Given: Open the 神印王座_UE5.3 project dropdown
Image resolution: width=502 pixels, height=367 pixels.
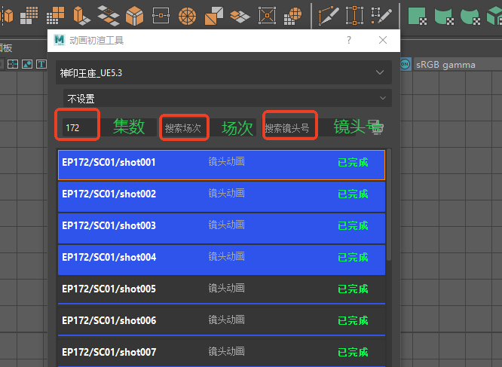Looking at the screenshot, I should 224,73.
